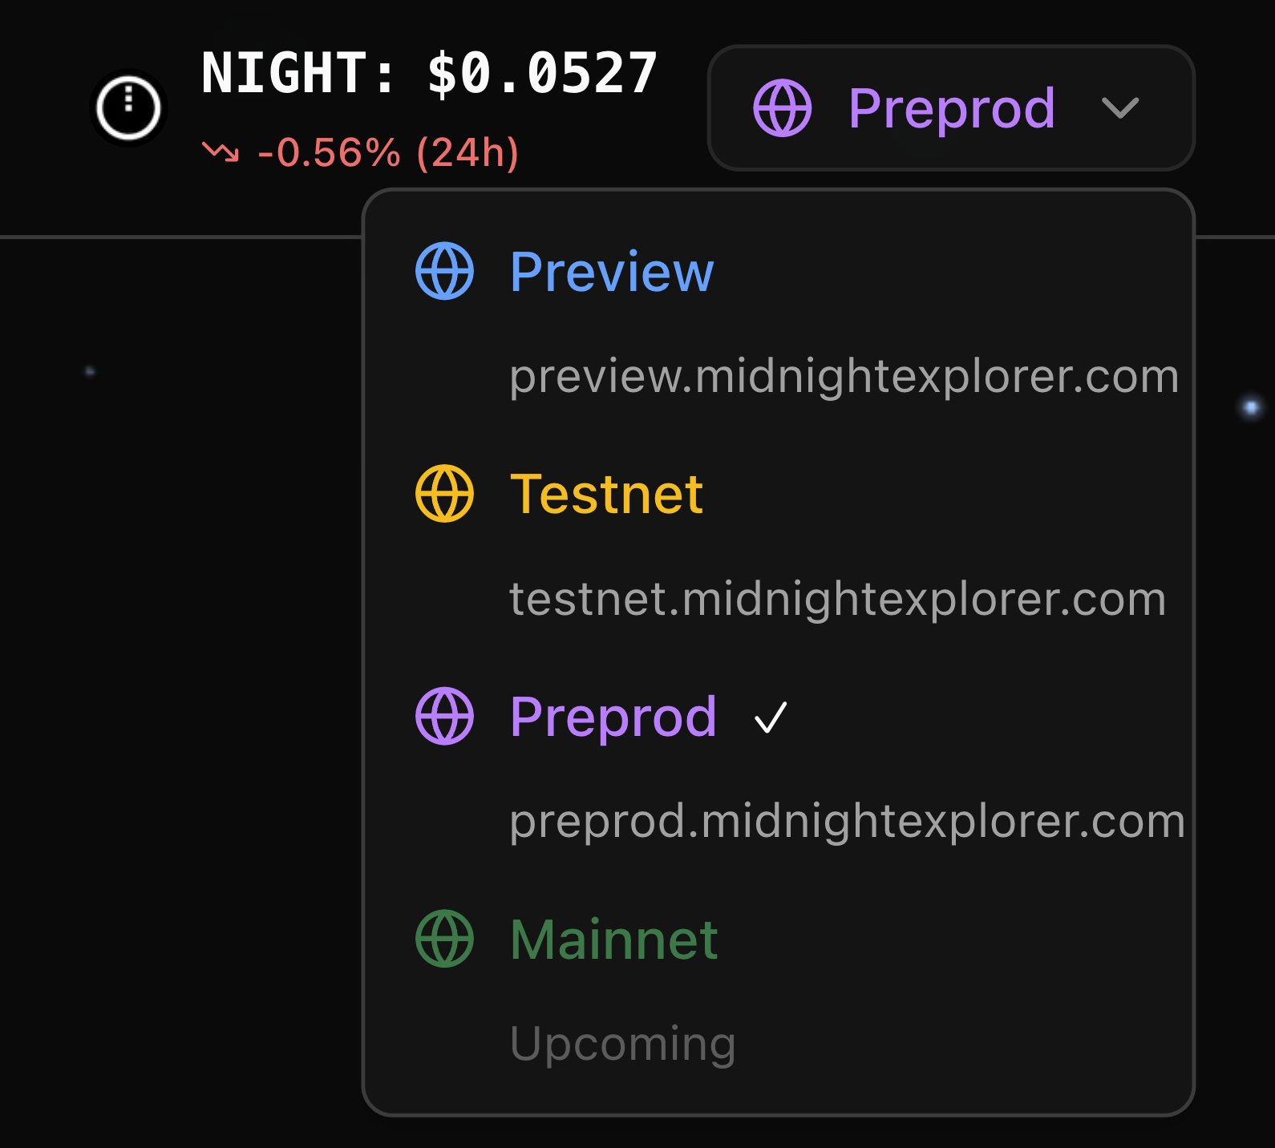The height and width of the screenshot is (1148, 1275).
Task: Open the Preprod network selector
Action: point(951,108)
